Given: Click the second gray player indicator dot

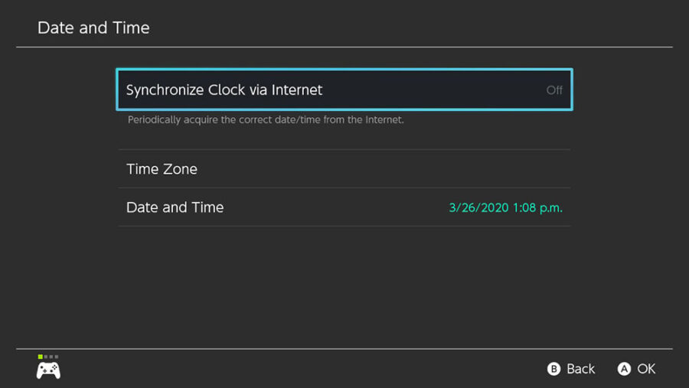Looking at the screenshot, I should tap(46, 357).
